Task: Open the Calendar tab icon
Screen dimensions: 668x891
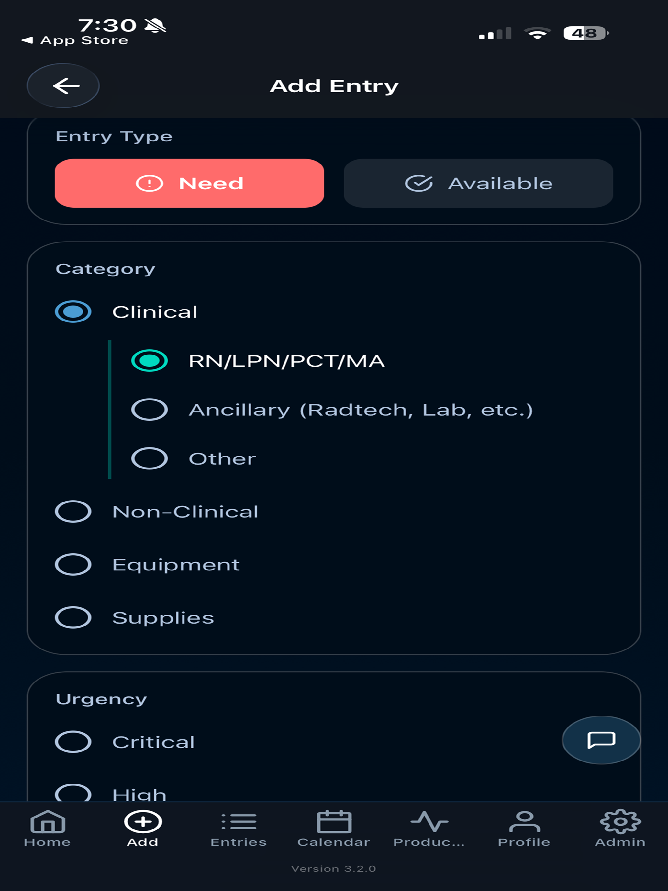Action: (x=334, y=822)
